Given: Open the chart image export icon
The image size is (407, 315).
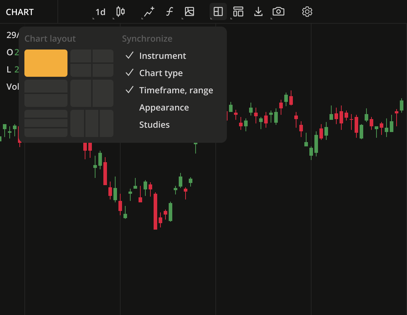Looking at the screenshot, I should click(x=189, y=12).
